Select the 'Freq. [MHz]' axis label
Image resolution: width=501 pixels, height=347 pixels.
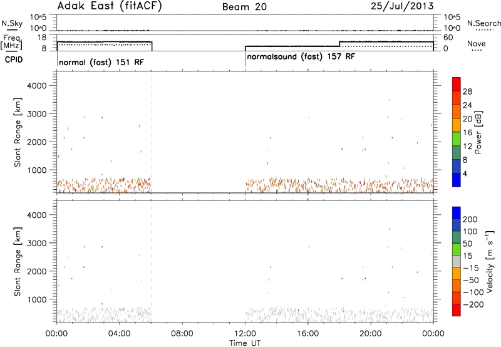(x=13, y=42)
